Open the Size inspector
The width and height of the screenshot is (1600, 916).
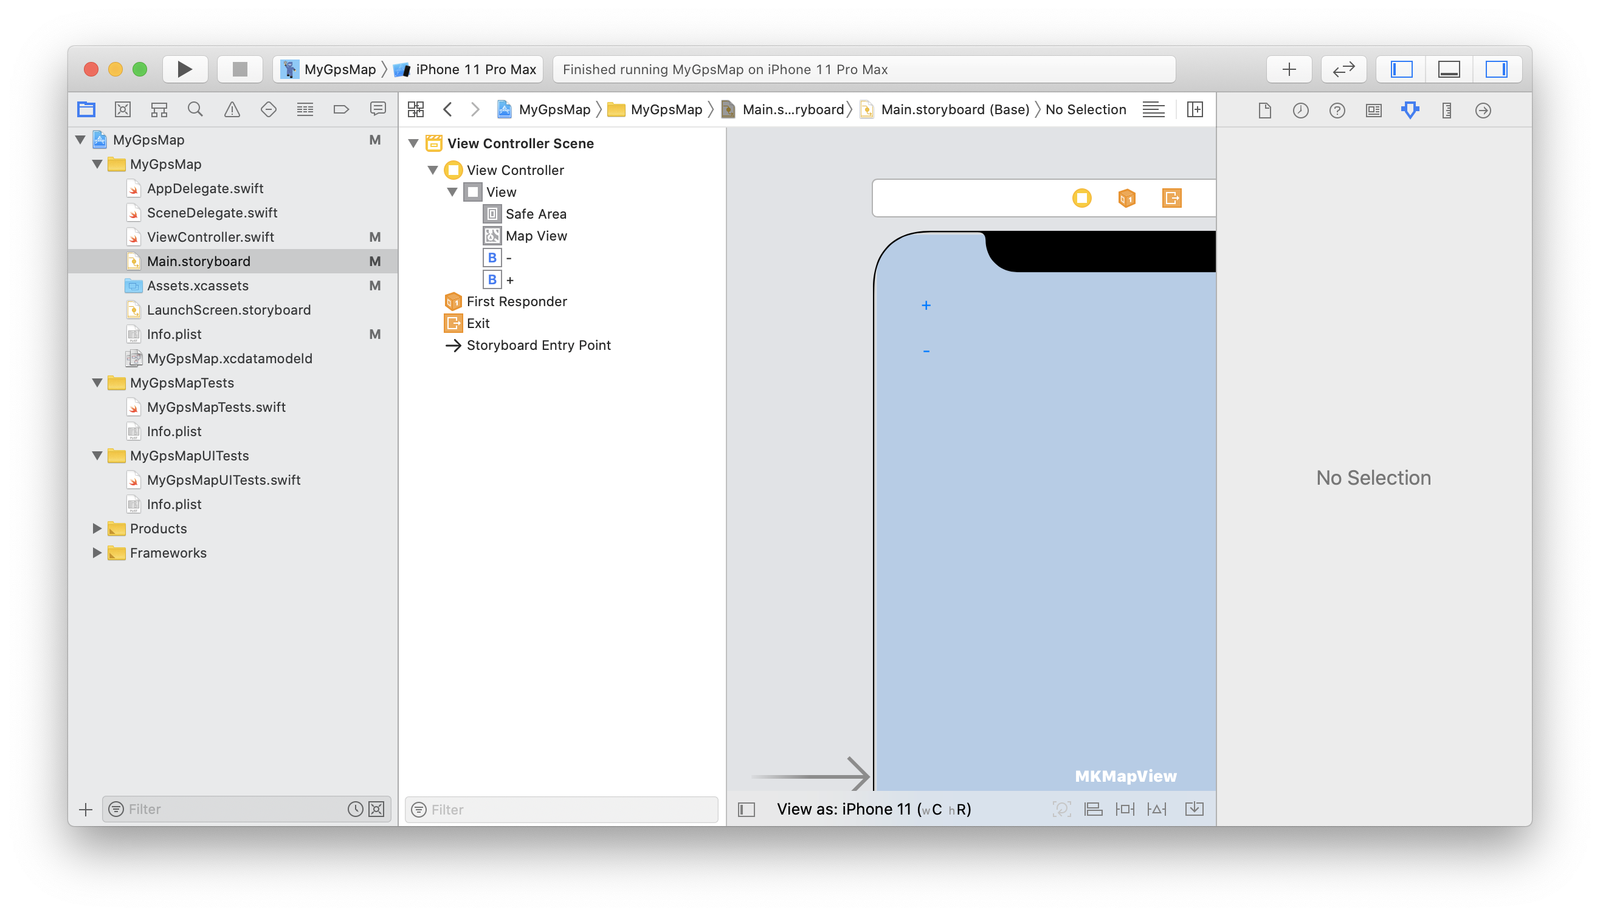[1446, 111]
